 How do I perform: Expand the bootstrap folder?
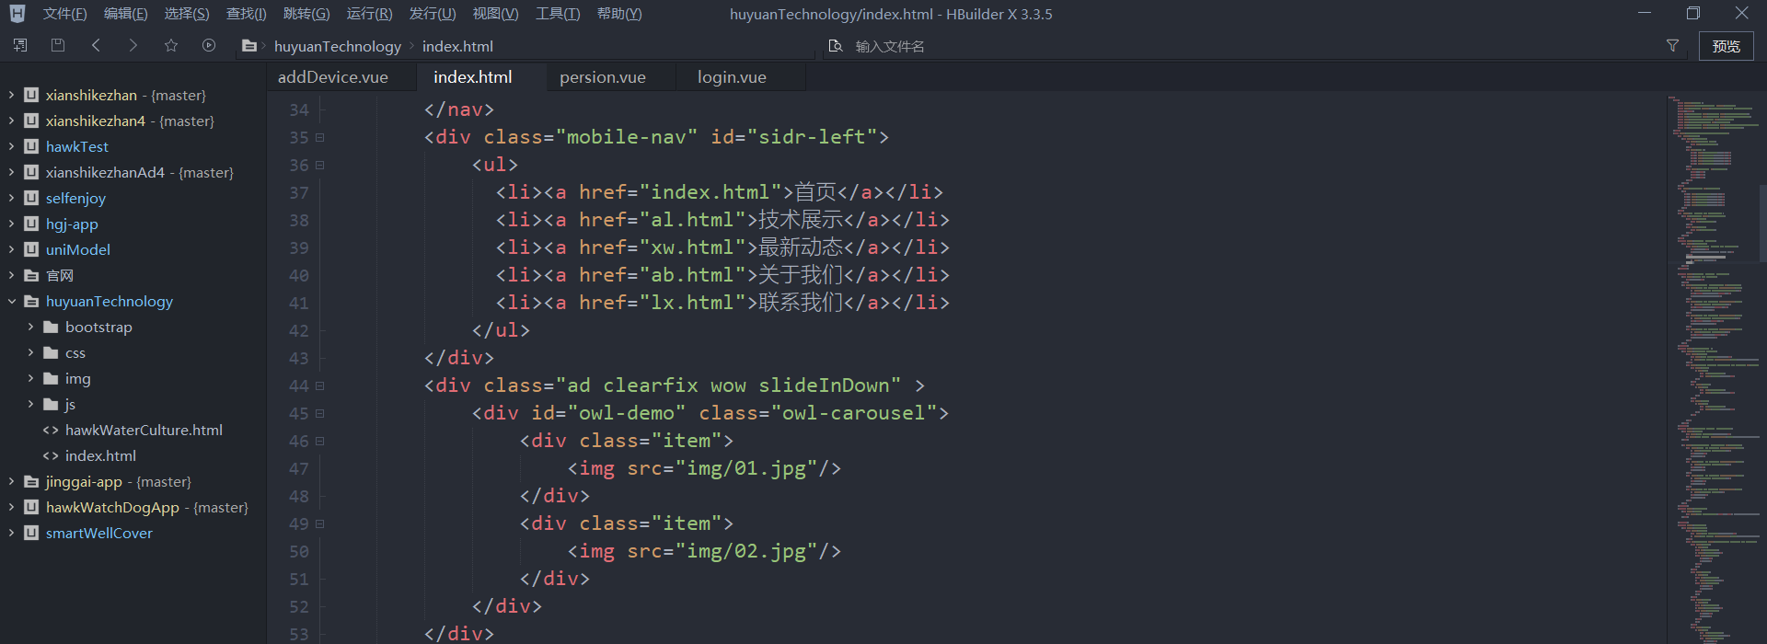(x=30, y=327)
